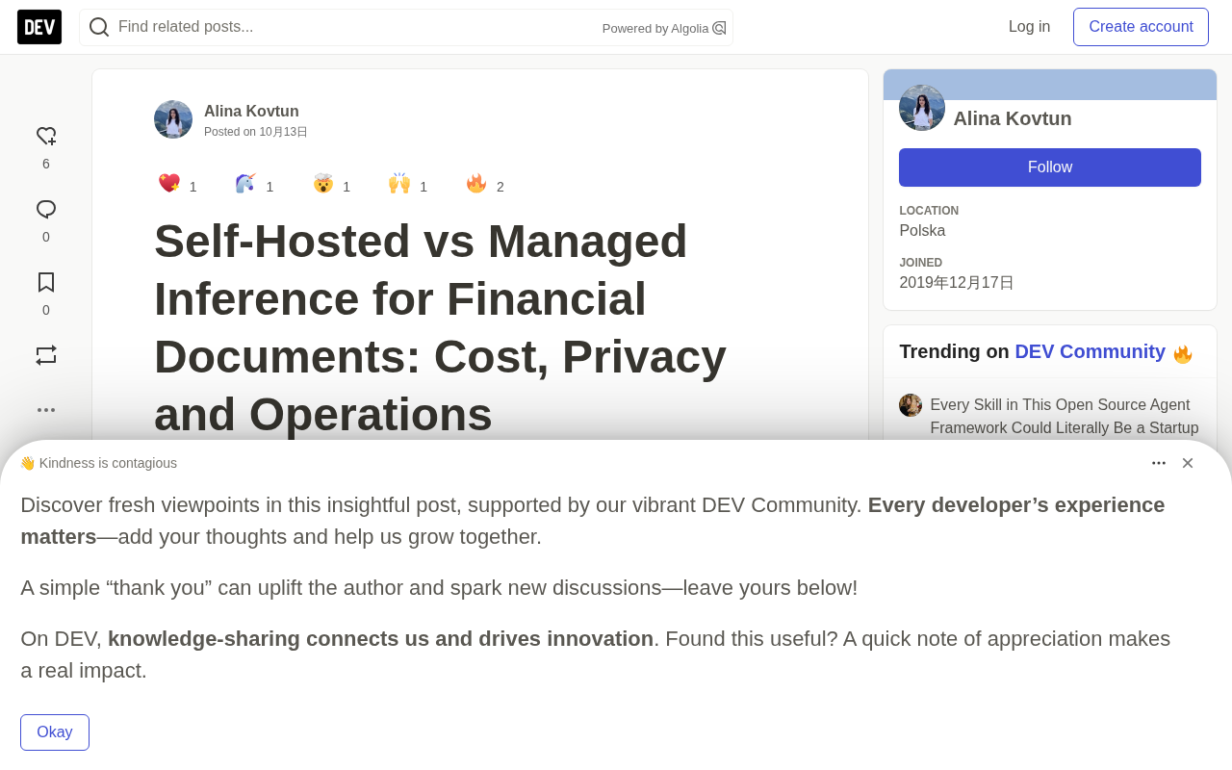Image resolution: width=1232 pixels, height=770 pixels.
Task: Open Alina Kovtun author name link above post date
Action: click(x=251, y=111)
